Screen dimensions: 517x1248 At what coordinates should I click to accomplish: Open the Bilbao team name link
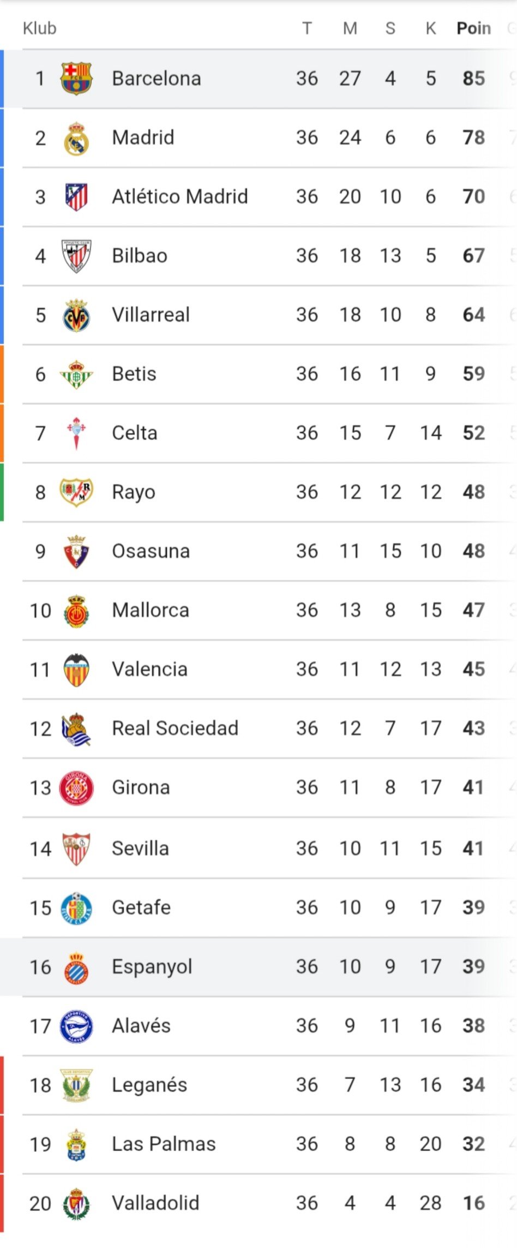click(x=140, y=256)
